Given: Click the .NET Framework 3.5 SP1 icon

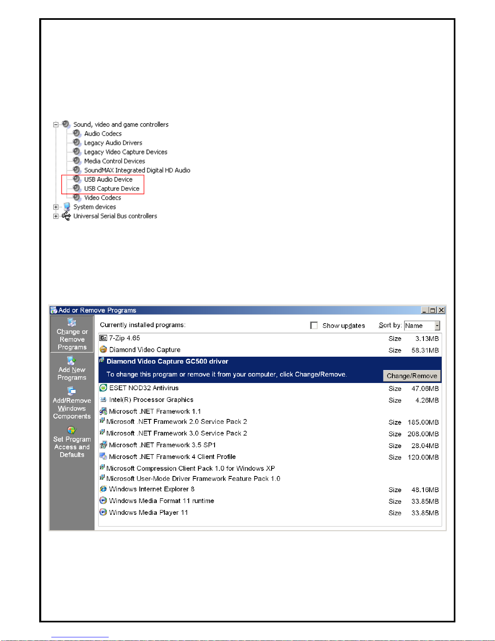Looking at the screenshot, I should 103,445.
